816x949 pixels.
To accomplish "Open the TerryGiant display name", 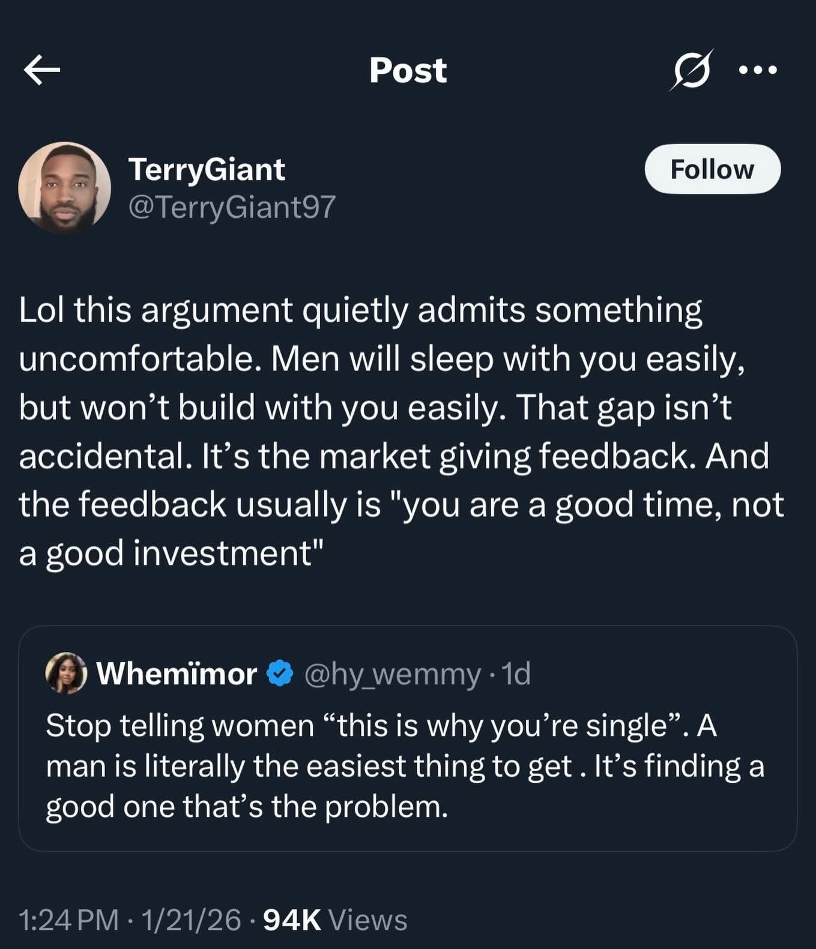I will [207, 169].
